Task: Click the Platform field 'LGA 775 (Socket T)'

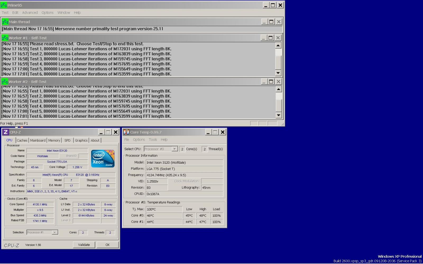Action: pos(185,169)
